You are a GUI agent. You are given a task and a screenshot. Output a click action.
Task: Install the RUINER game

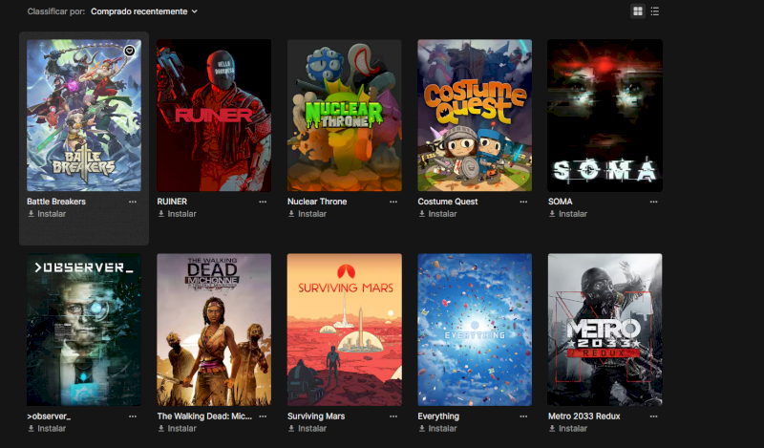(177, 214)
